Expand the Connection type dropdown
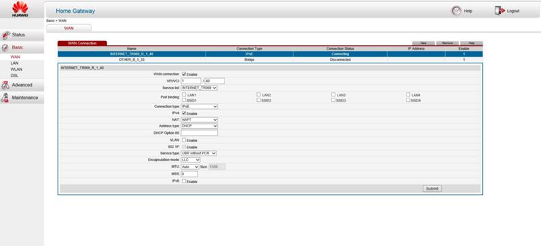Screen dimensions: 541x246 click(x=199, y=106)
